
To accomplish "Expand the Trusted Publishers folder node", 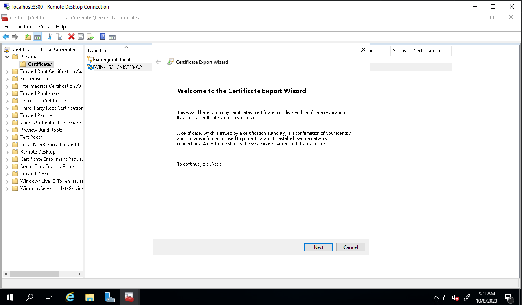I will [x=7, y=93].
